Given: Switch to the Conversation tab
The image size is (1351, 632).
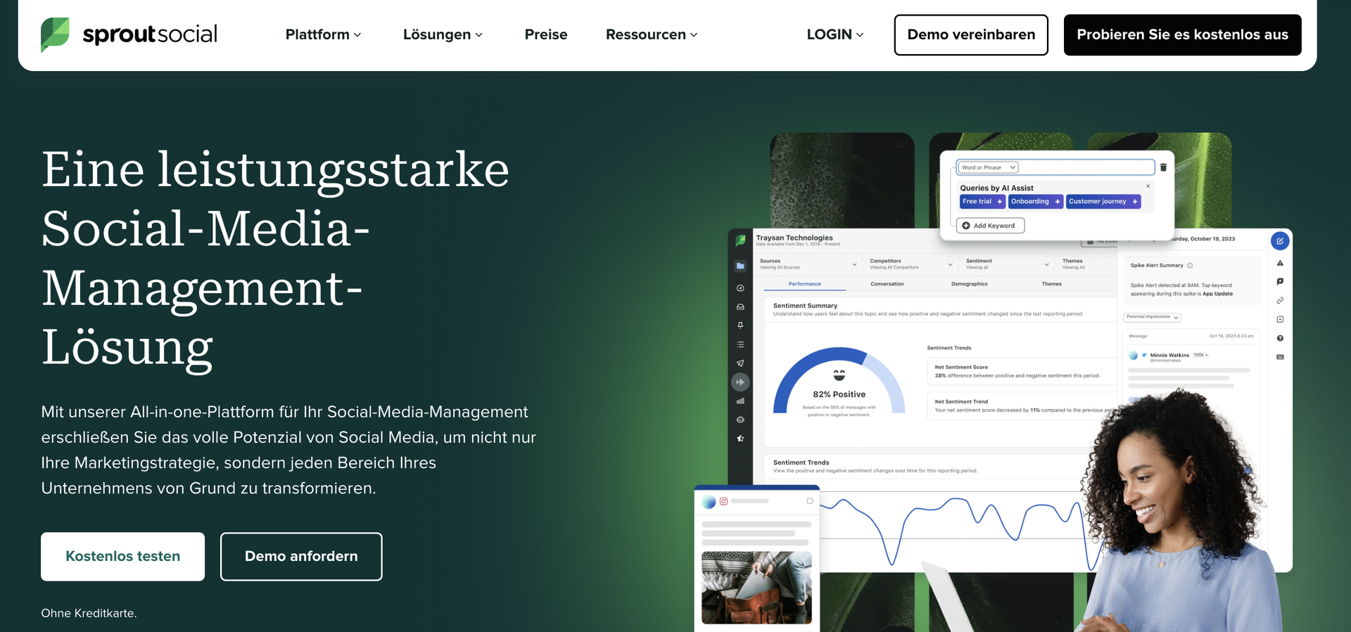Looking at the screenshot, I should pyautogui.click(x=887, y=284).
